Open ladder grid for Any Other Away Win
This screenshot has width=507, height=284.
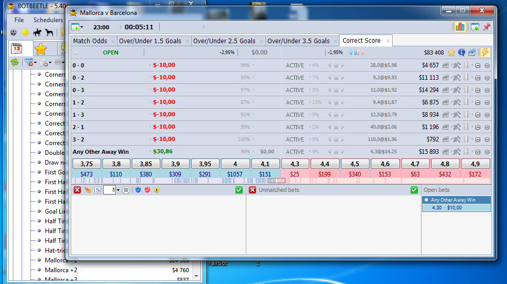[x=466, y=151]
